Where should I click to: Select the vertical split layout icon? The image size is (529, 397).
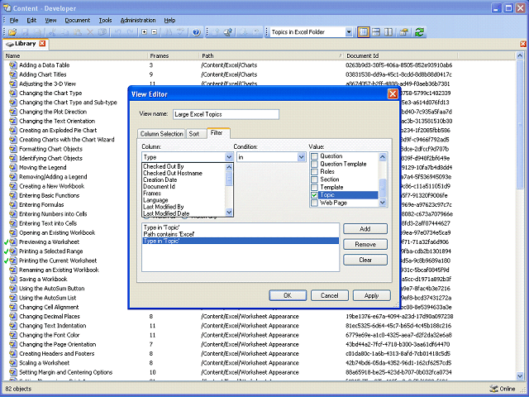tap(388, 32)
